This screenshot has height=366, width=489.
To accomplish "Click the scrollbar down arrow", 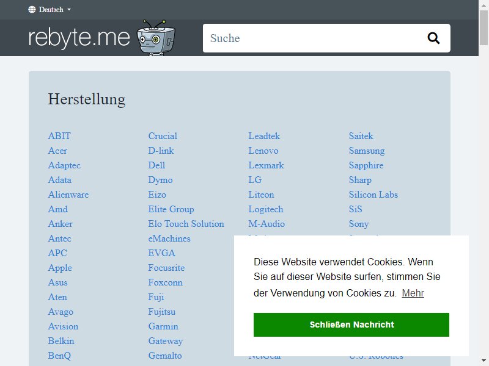I will [x=483, y=361].
